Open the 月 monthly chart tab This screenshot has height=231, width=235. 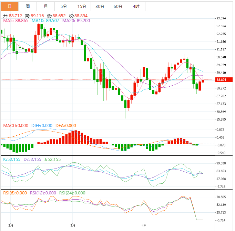point(46,7)
